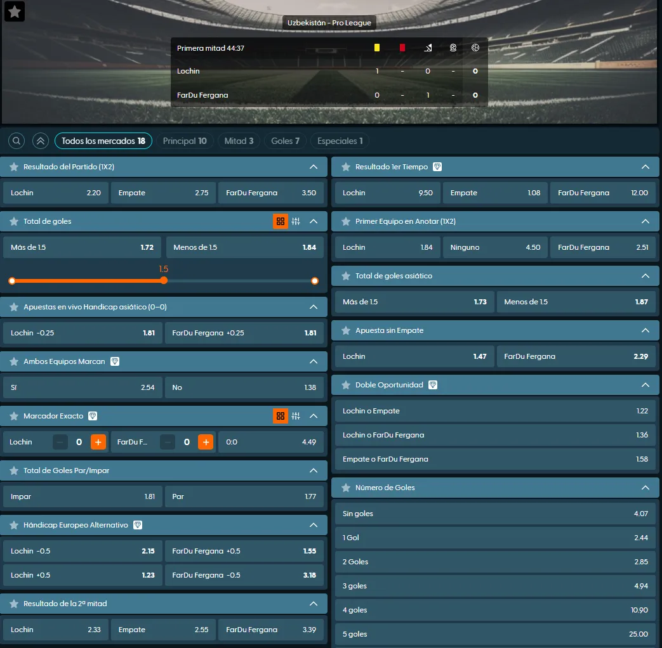Open the Mitad tab
The width and height of the screenshot is (662, 648).
tap(239, 141)
